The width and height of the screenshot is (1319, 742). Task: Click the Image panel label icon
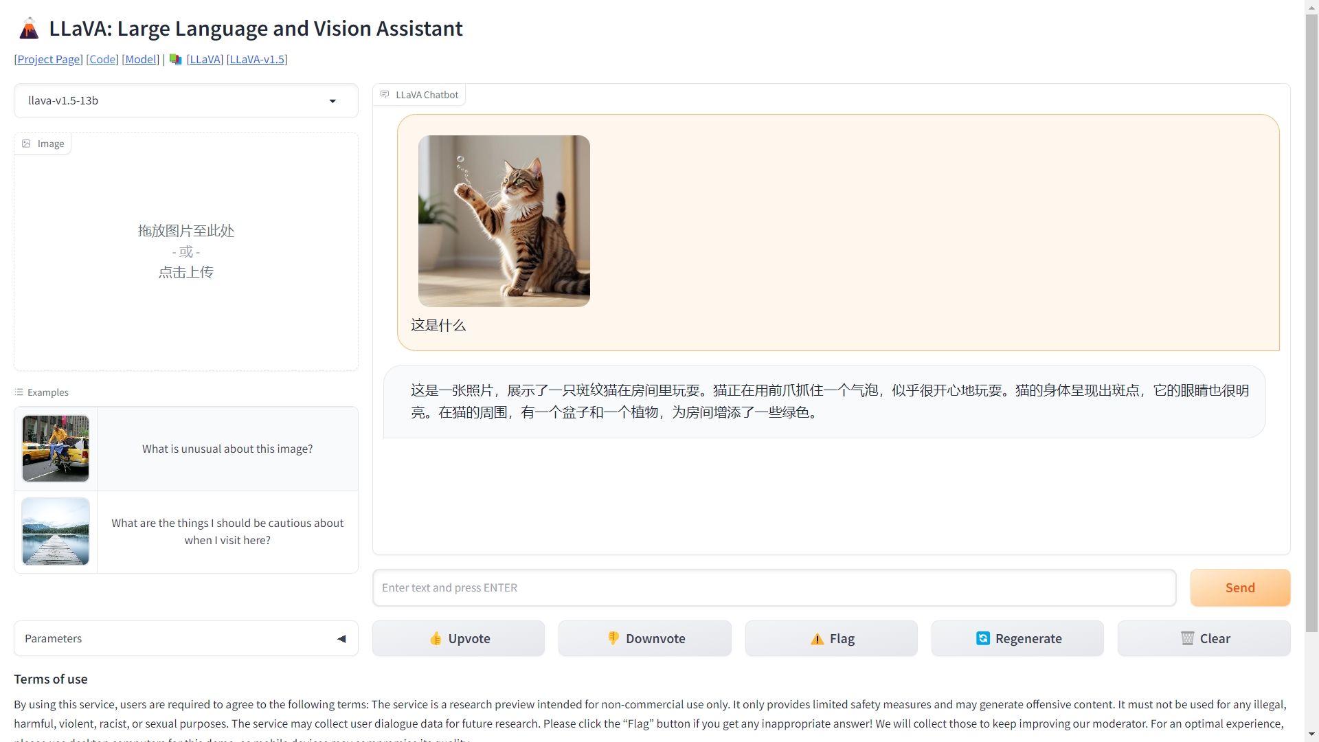coord(26,144)
